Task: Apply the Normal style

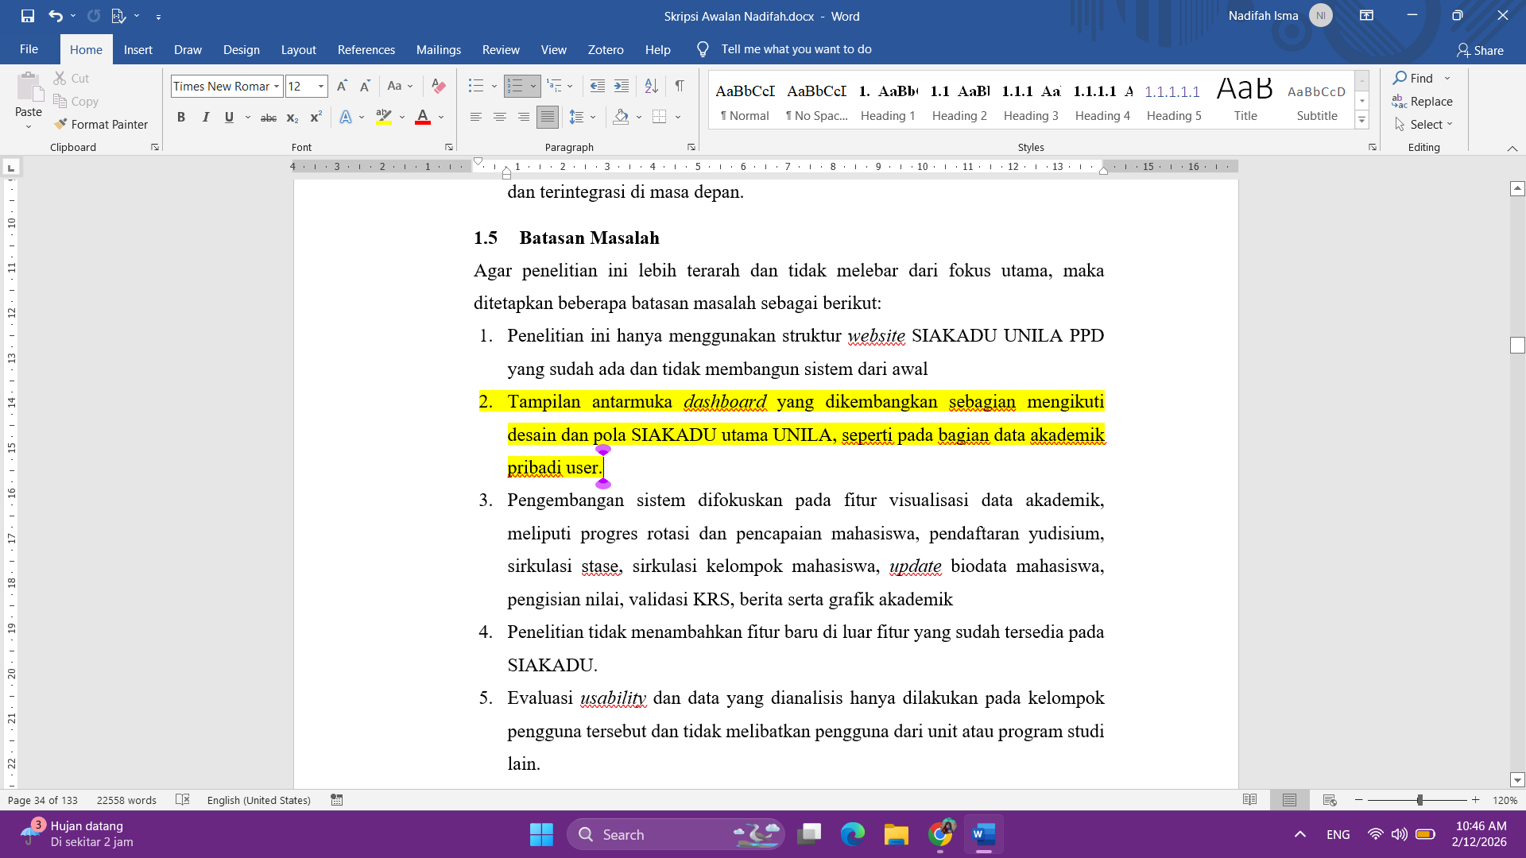Action: (745, 102)
